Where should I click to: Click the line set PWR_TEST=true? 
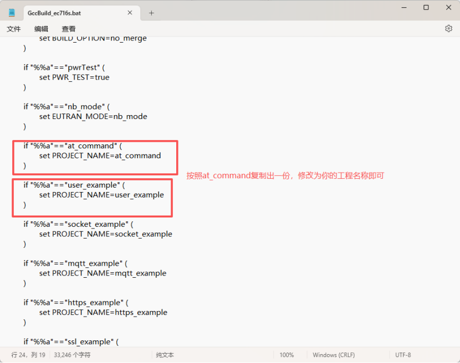click(x=74, y=77)
